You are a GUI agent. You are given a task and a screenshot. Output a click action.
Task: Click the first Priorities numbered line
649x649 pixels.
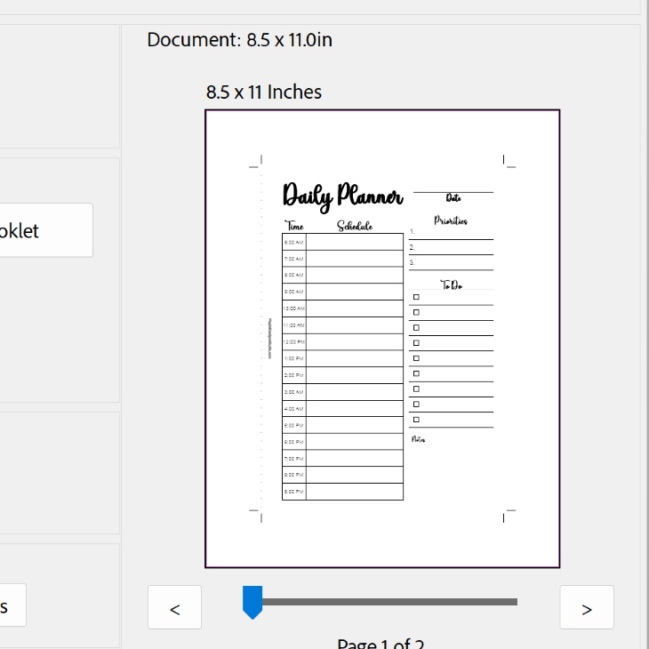coord(451,233)
